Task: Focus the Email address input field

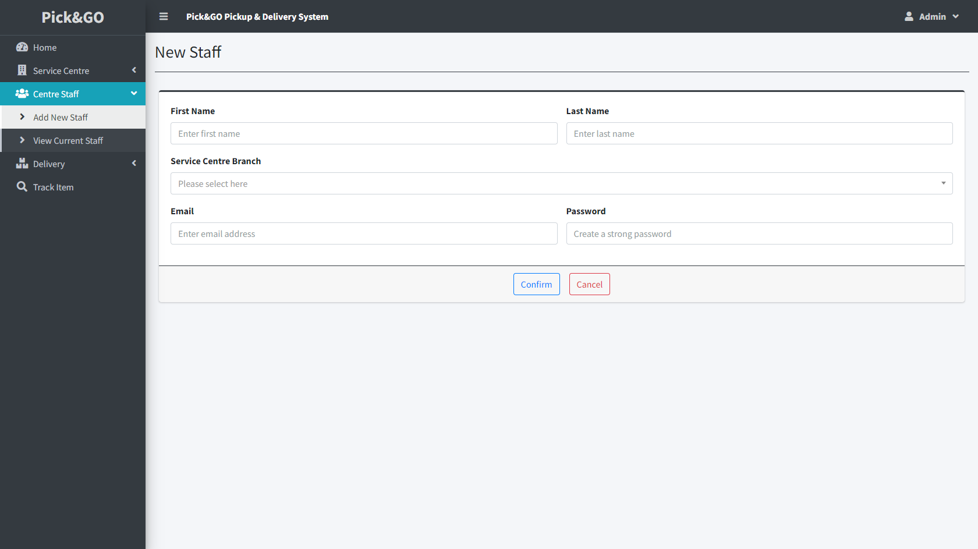Action: click(364, 233)
